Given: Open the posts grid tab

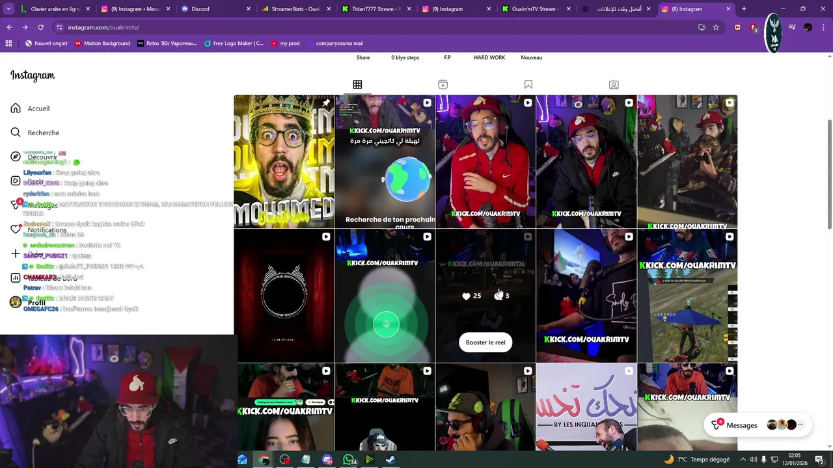Looking at the screenshot, I should coord(357,84).
